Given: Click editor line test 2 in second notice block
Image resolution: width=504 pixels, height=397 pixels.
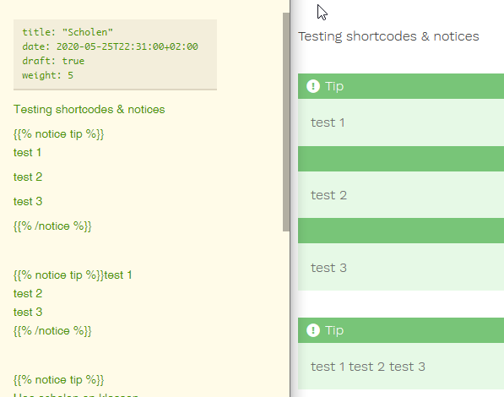Looking at the screenshot, I should [28, 293].
